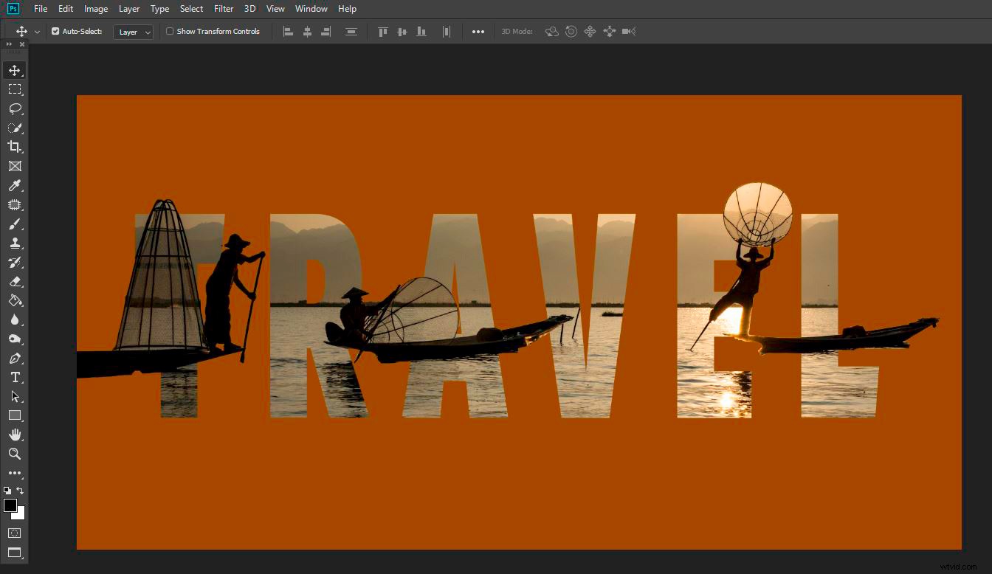Viewport: 992px width, 574px height.
Task: Pick the Clone Stamp tool
Action: coord(15,243)
